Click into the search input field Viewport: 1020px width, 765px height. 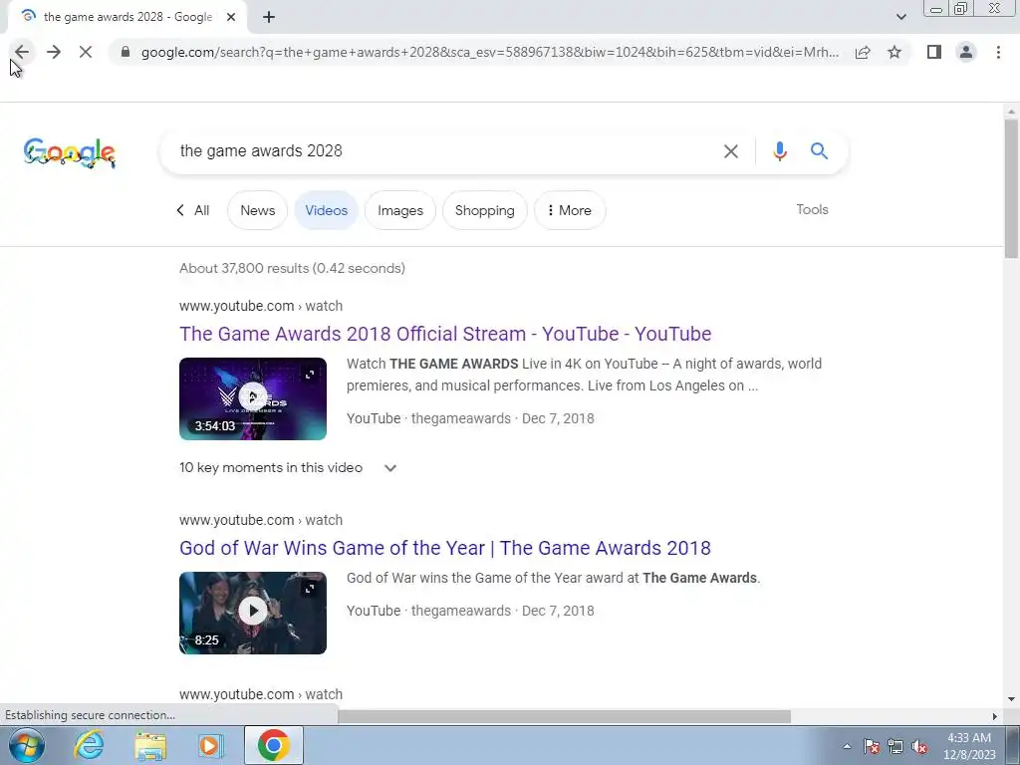coord(442,151)
